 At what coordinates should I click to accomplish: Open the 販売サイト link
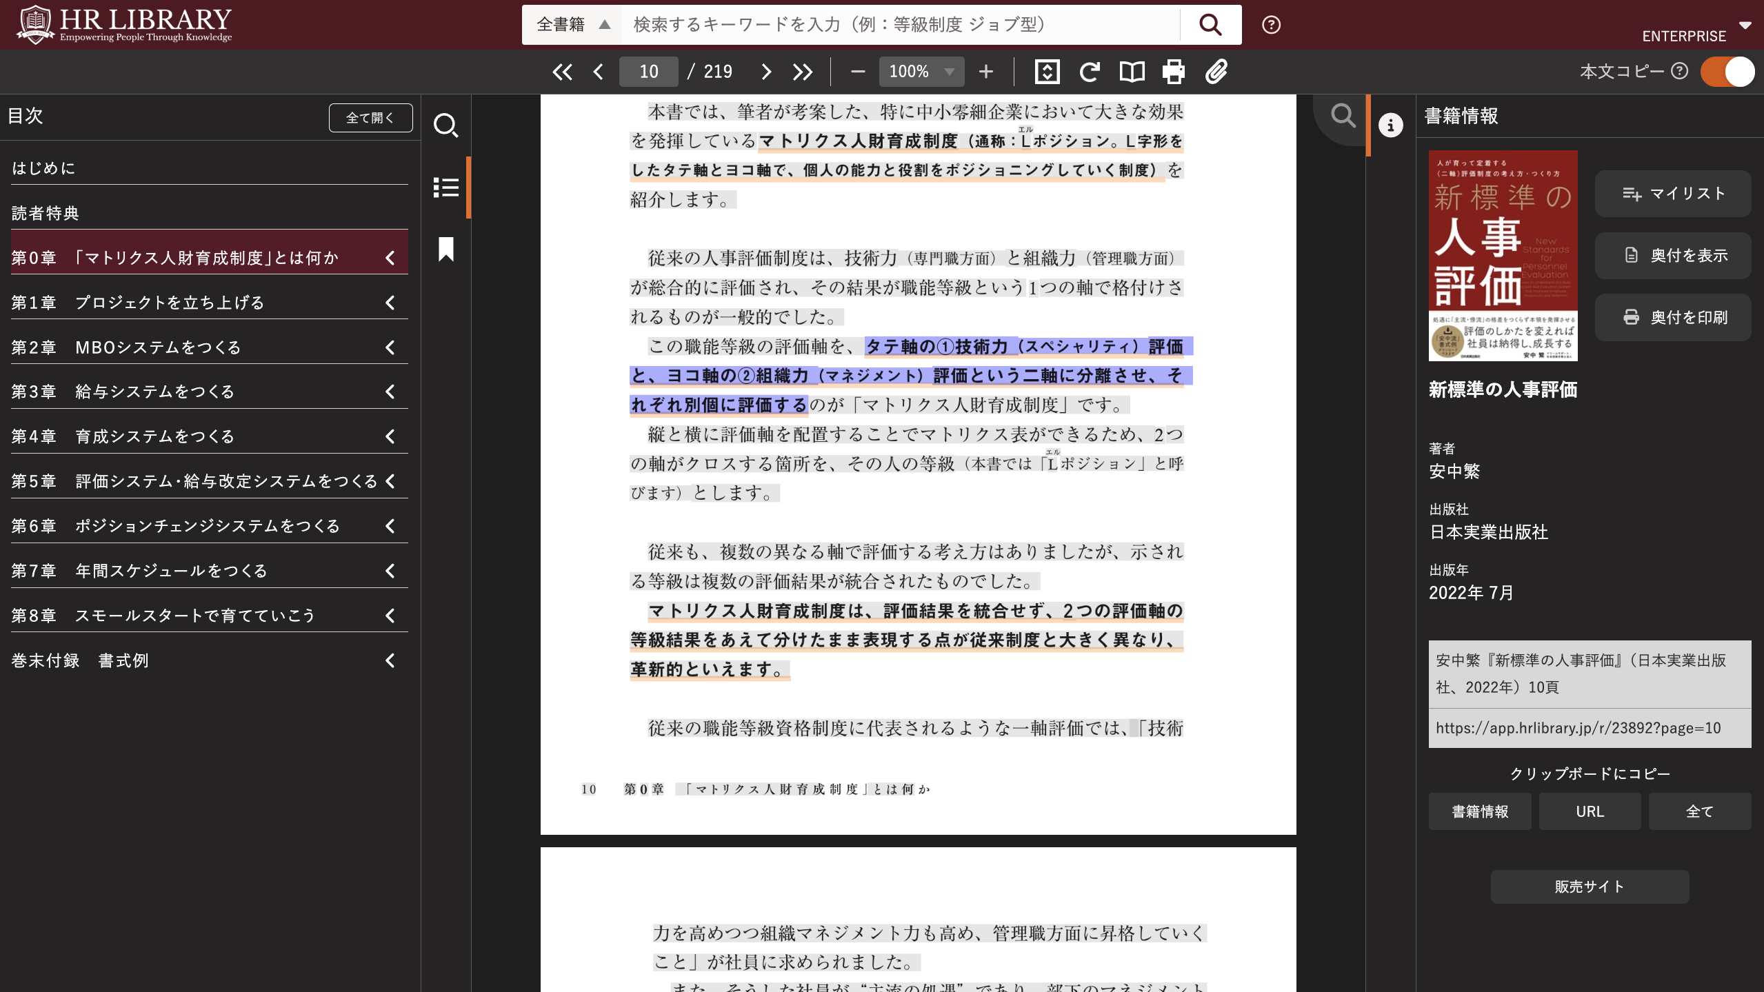[1589, 887]
